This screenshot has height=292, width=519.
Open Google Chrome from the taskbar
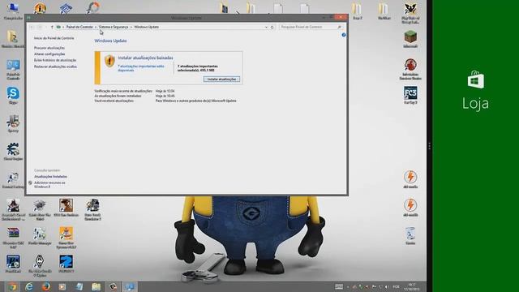(12, 286)
